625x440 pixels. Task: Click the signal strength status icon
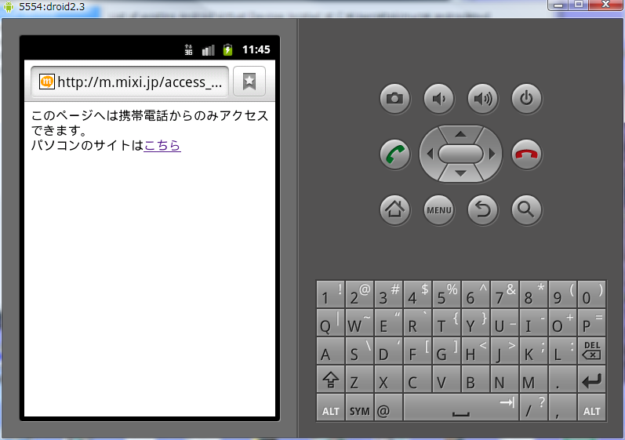[208, 50]
